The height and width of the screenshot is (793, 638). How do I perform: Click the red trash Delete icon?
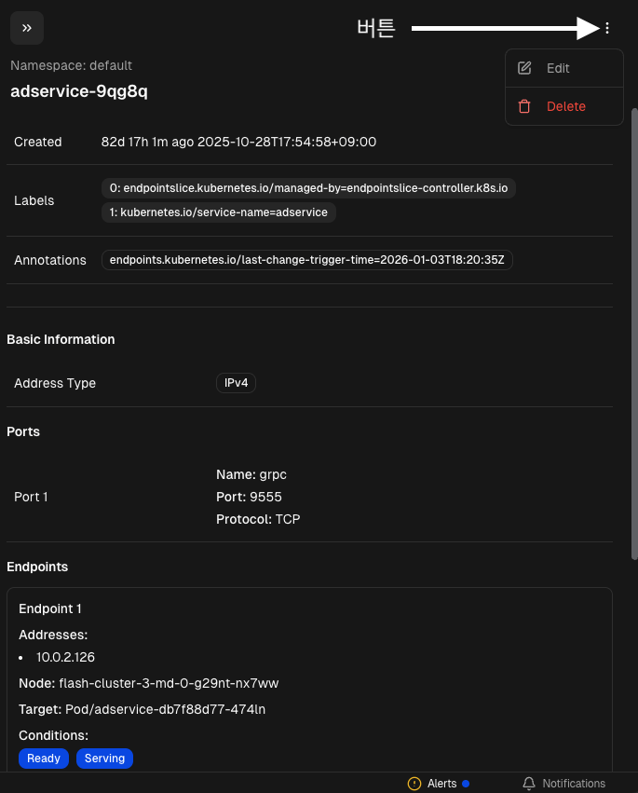tap(524, 106)
